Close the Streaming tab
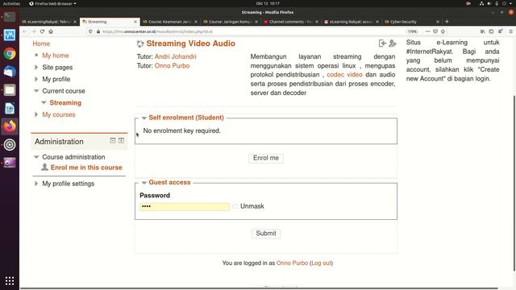Viewport: 516px width, 290px height. tap(135, 22)
